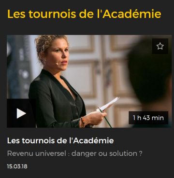
Task: Click the word Académie in the yellow heading
Action: pos(131,14)
